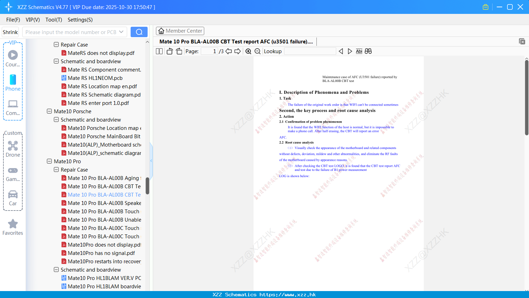529x298 pixels.
Task: Collapse the Mate10 Porsche node
Action: tap(49, 111)
